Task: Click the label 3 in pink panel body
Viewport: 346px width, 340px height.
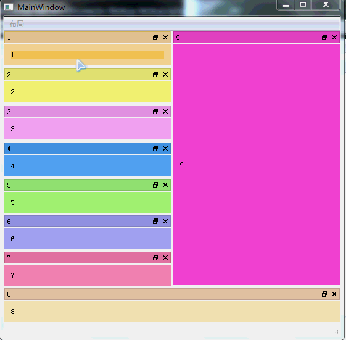Action: pos(12,129)
